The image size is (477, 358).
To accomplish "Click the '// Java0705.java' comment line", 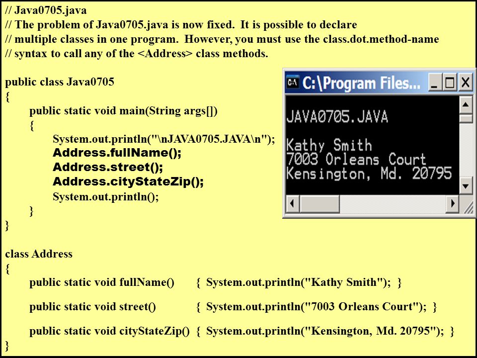I will (46, 10).
